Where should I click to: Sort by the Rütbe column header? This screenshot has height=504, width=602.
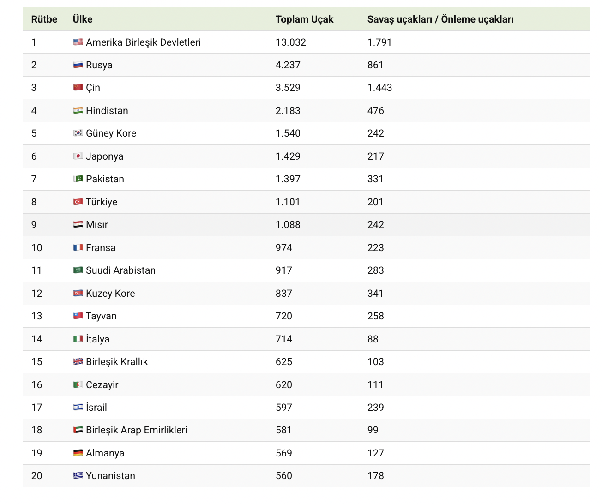[44, 19]
